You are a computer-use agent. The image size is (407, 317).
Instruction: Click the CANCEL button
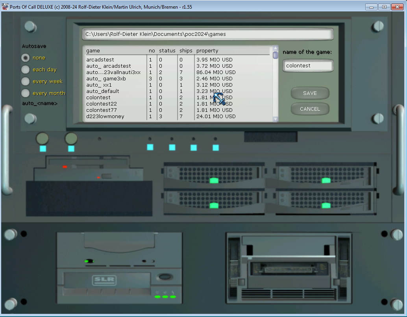pos(310,109)
